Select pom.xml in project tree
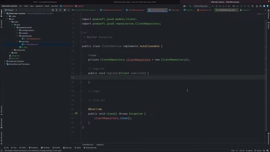The image size is (270, 152). point(15,58)
